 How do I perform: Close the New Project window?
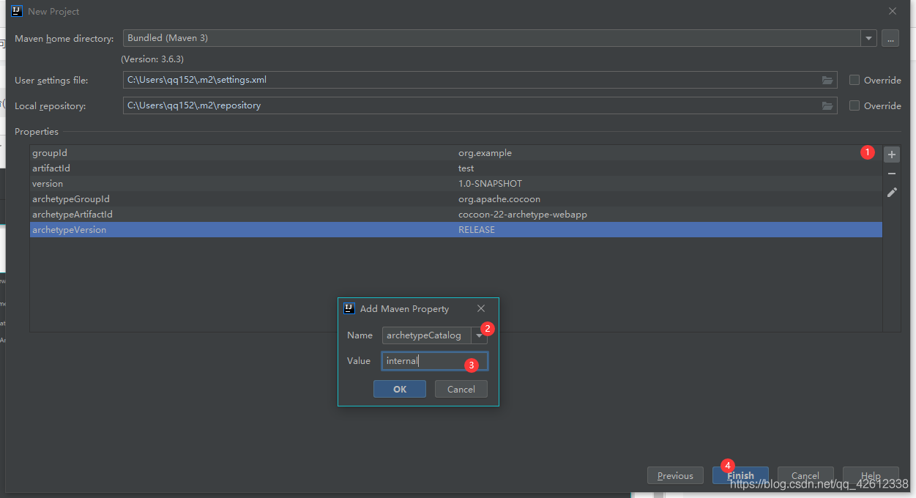(x=893, y=11)
